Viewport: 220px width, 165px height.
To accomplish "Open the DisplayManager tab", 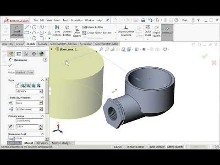I will click(x=41, y=54).
